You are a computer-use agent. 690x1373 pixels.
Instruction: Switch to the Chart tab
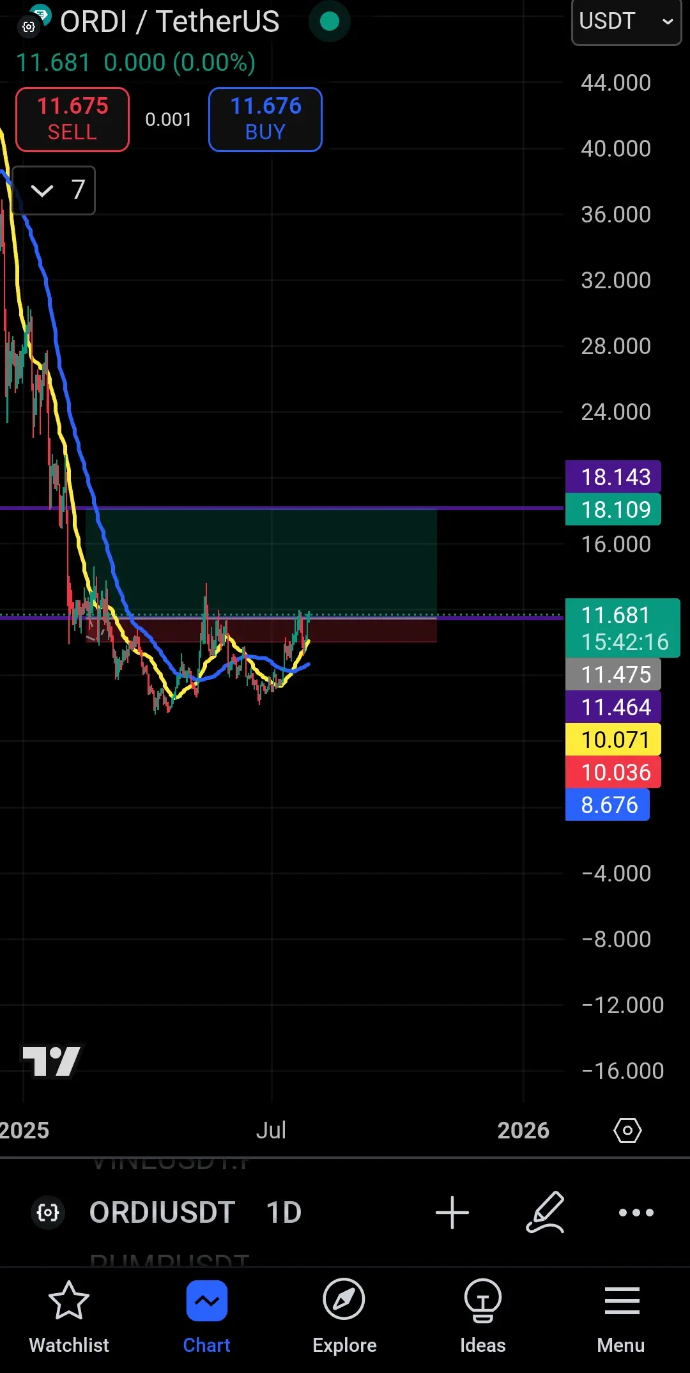pyautogui.click(x=207, y=1318)
